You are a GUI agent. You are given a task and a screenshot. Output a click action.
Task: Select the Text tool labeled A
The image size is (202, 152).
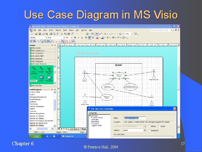pyautogui.click(x=105, y=34)
